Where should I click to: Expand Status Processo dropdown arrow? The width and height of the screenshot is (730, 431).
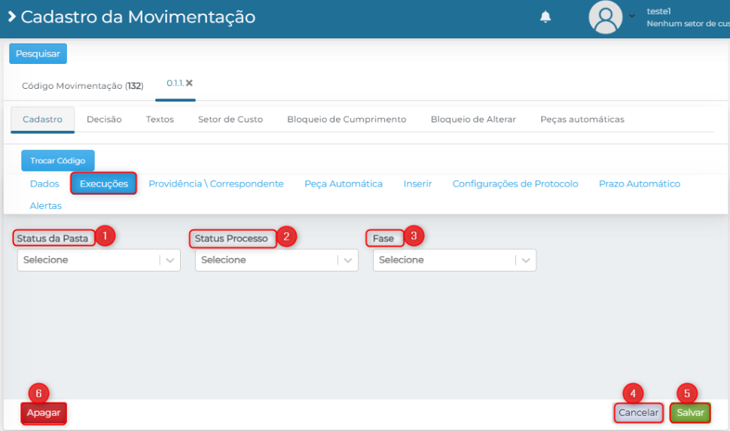348,260
